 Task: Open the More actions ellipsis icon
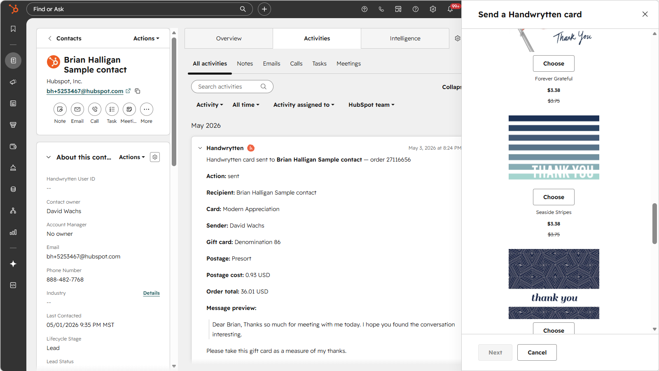pyautogui.click(x=147, y=109)
